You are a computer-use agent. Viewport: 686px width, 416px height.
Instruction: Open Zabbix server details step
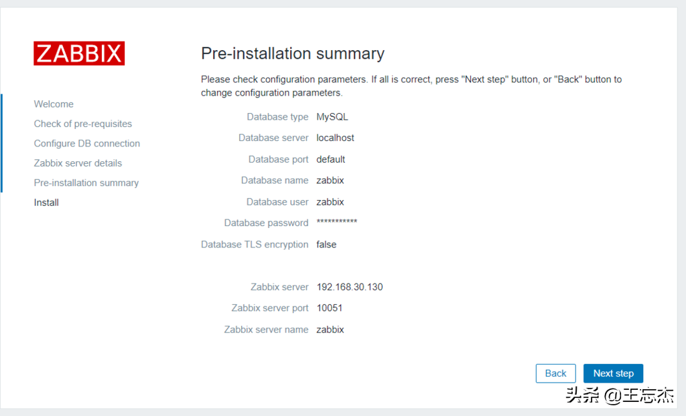coord(78,163)
